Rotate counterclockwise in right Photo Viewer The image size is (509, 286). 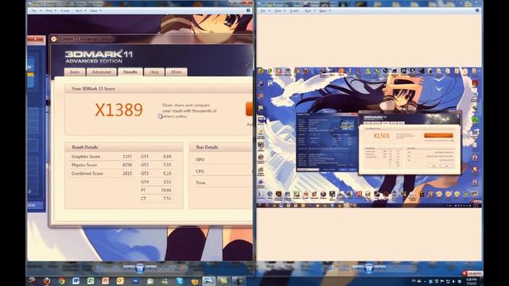click(392, 269)
